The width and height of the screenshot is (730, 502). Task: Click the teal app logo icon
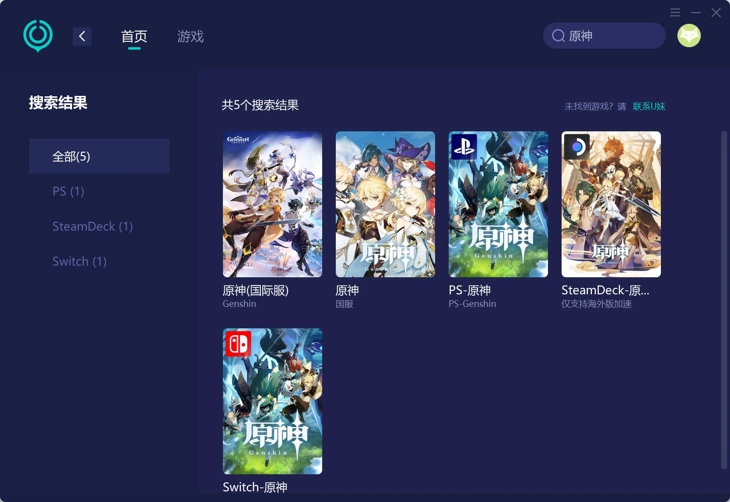(38, 36)
